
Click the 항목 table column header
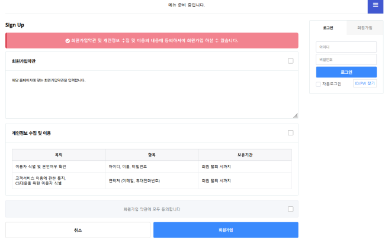point(152,155)
